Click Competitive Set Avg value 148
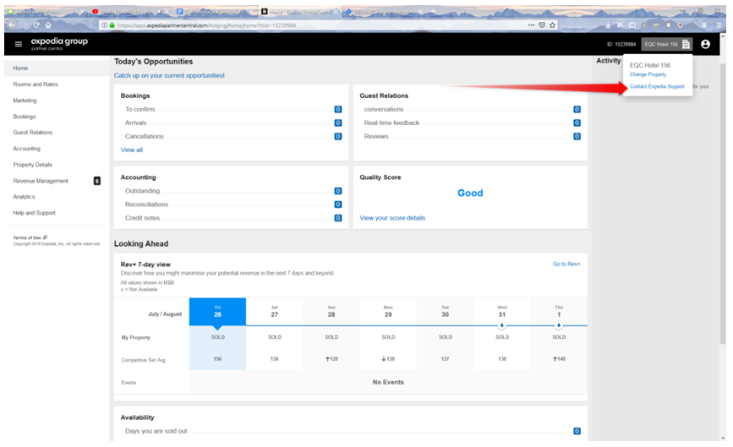The image size is (733, 447). coord(559,359)
